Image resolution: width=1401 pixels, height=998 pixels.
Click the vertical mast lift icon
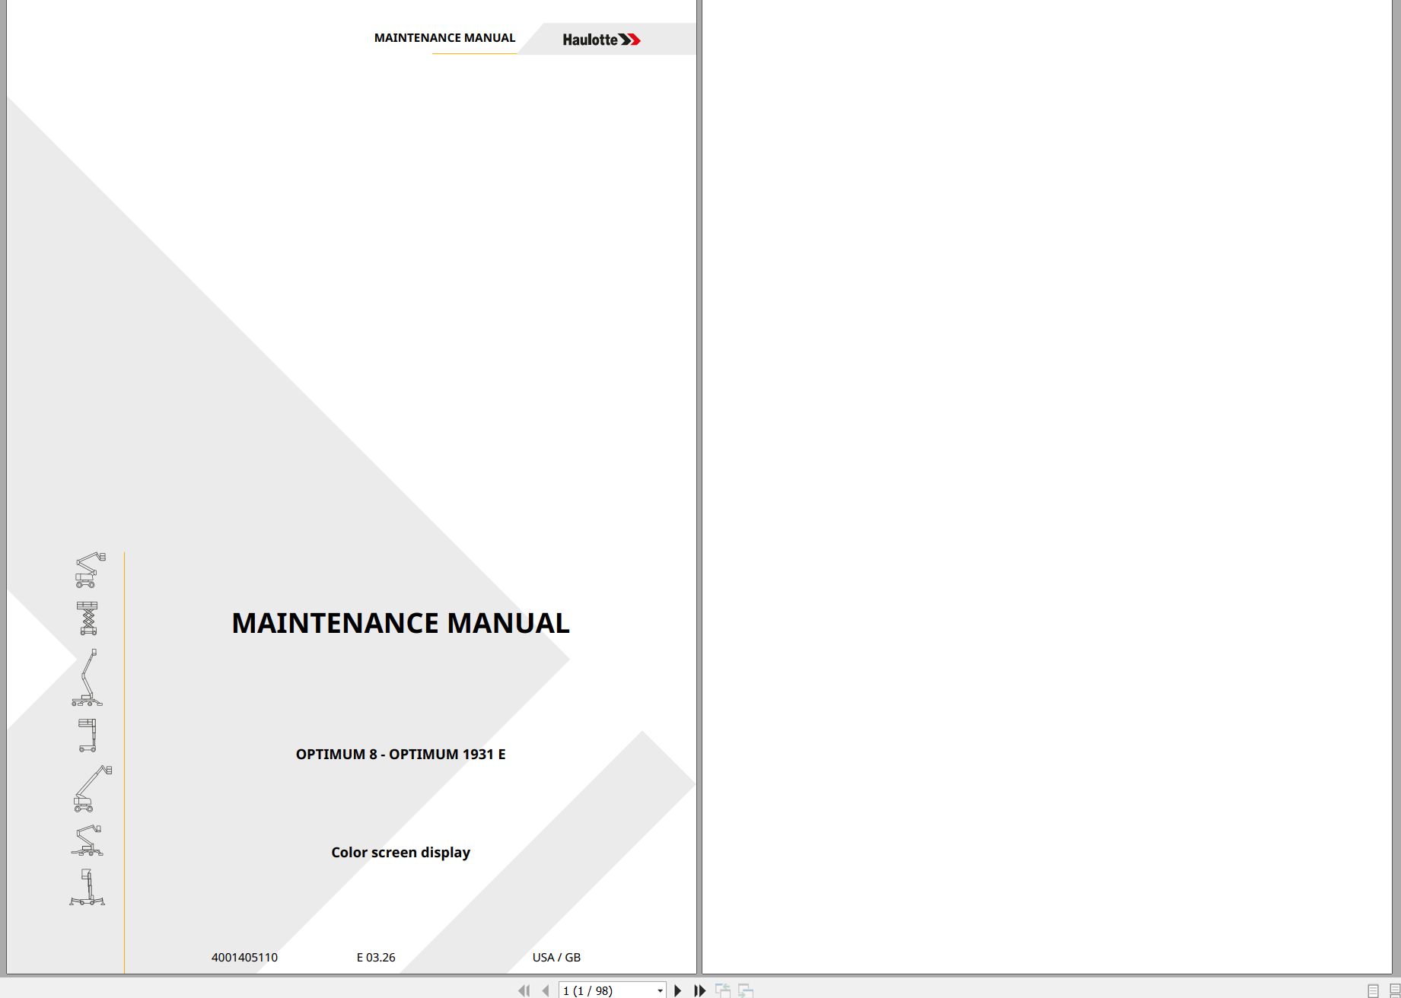pyautogui.click(x=88, y=735)
